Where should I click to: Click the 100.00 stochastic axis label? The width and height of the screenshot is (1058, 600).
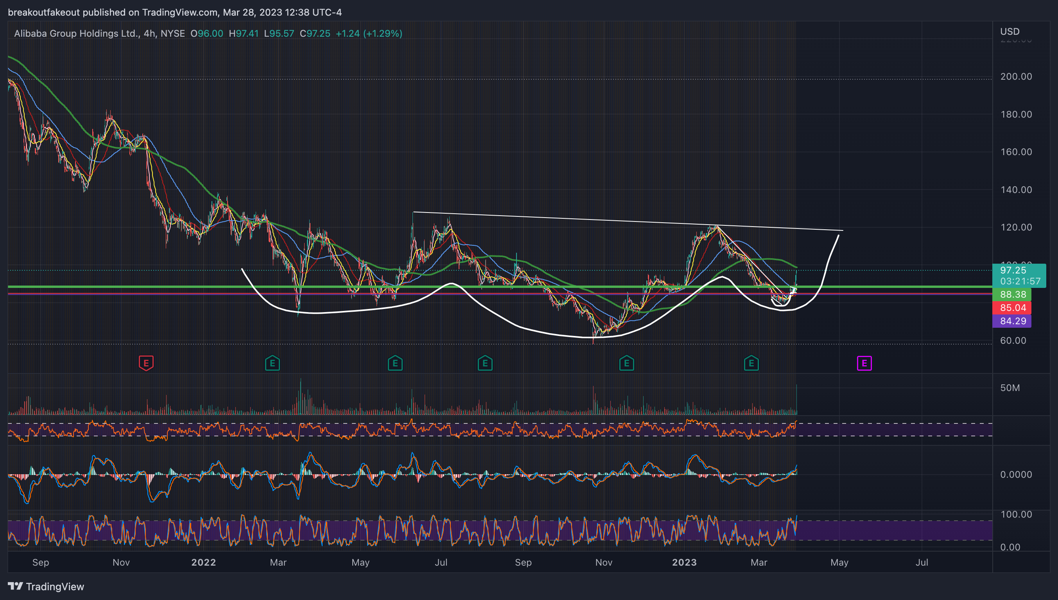[1016, 515]
